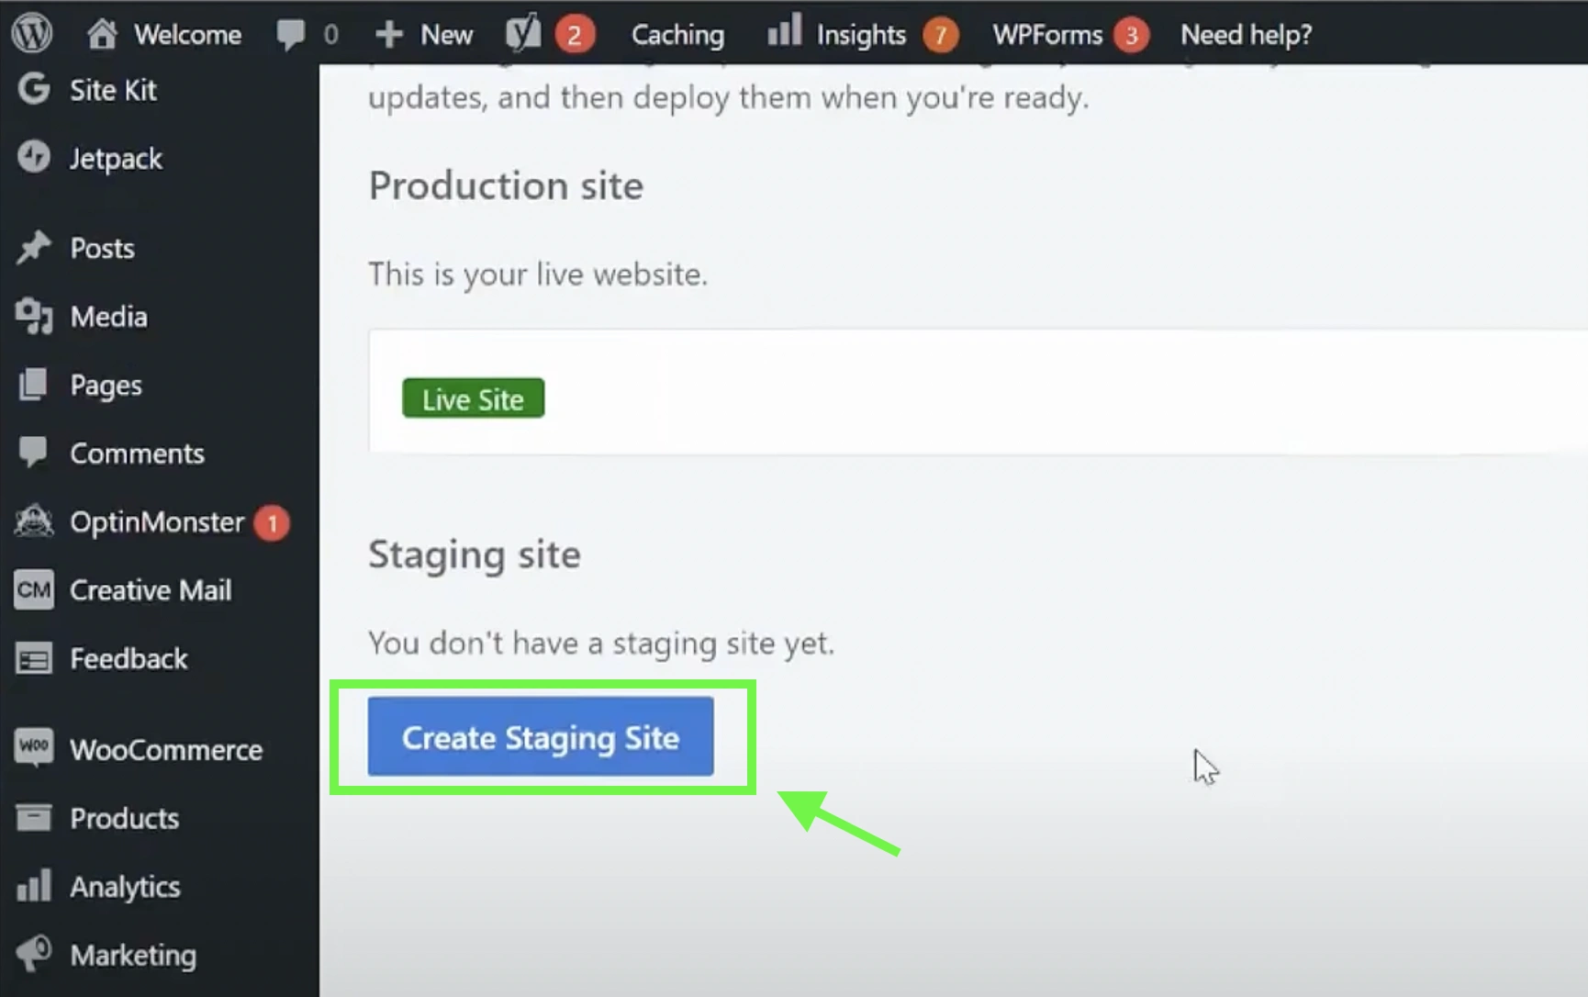The width and height of the screenshot is (1588, 997).
Task: Open the Yoast SEO icon in admin bar
Action: pyautogui.click(x=523, y=34)
